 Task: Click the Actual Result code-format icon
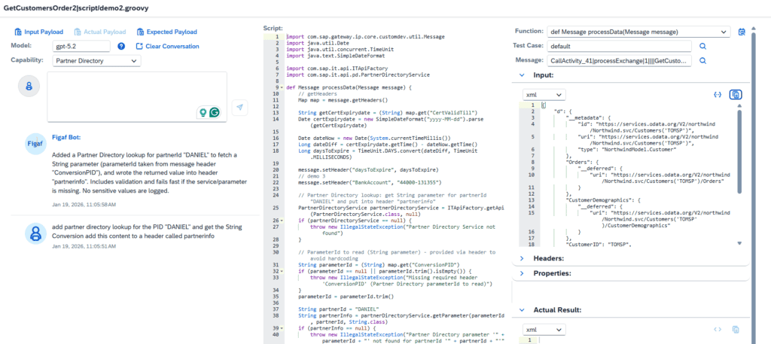[718, 329]
